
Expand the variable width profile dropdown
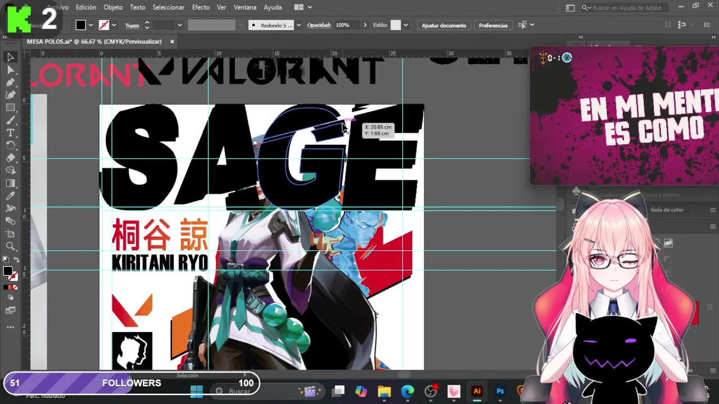coord(240,25)
